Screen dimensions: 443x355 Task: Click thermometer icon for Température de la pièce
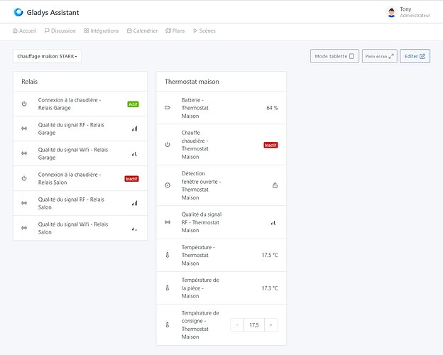tap(168, 288)
